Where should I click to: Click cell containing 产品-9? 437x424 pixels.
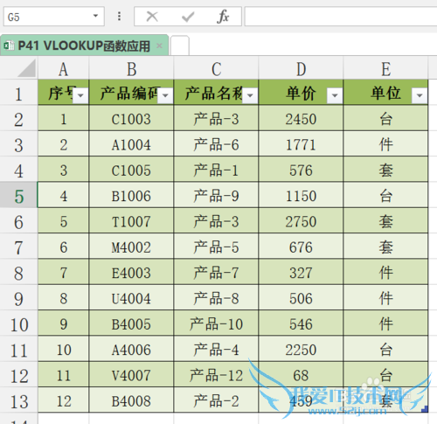coord(216,196)
